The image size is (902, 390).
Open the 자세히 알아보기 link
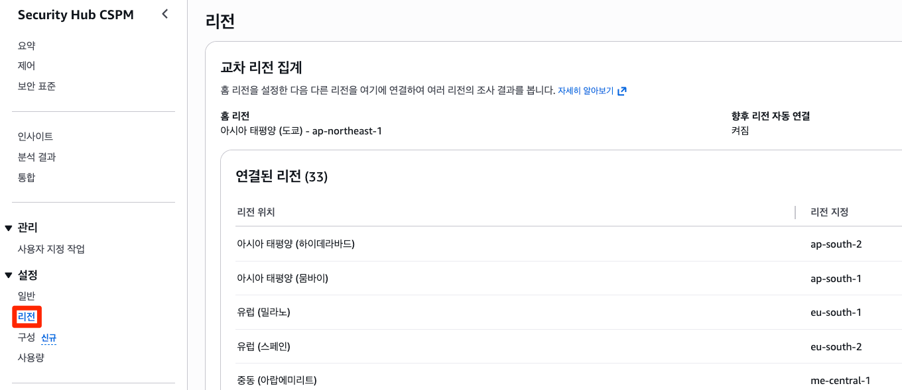pyautogui.click(x=586, y=91)
